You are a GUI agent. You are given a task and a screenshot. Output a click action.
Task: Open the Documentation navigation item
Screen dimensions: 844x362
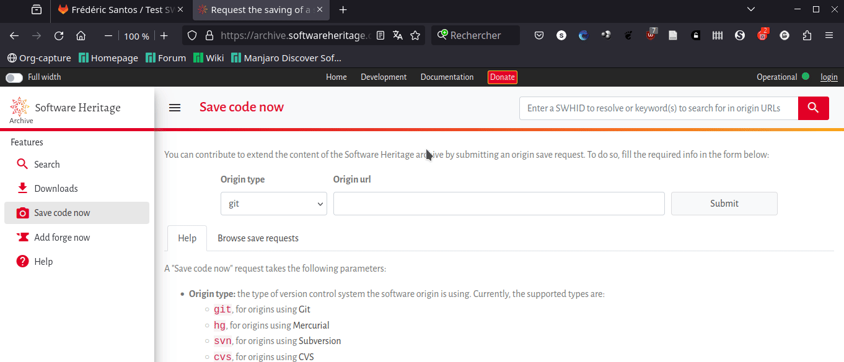[447, 77]
